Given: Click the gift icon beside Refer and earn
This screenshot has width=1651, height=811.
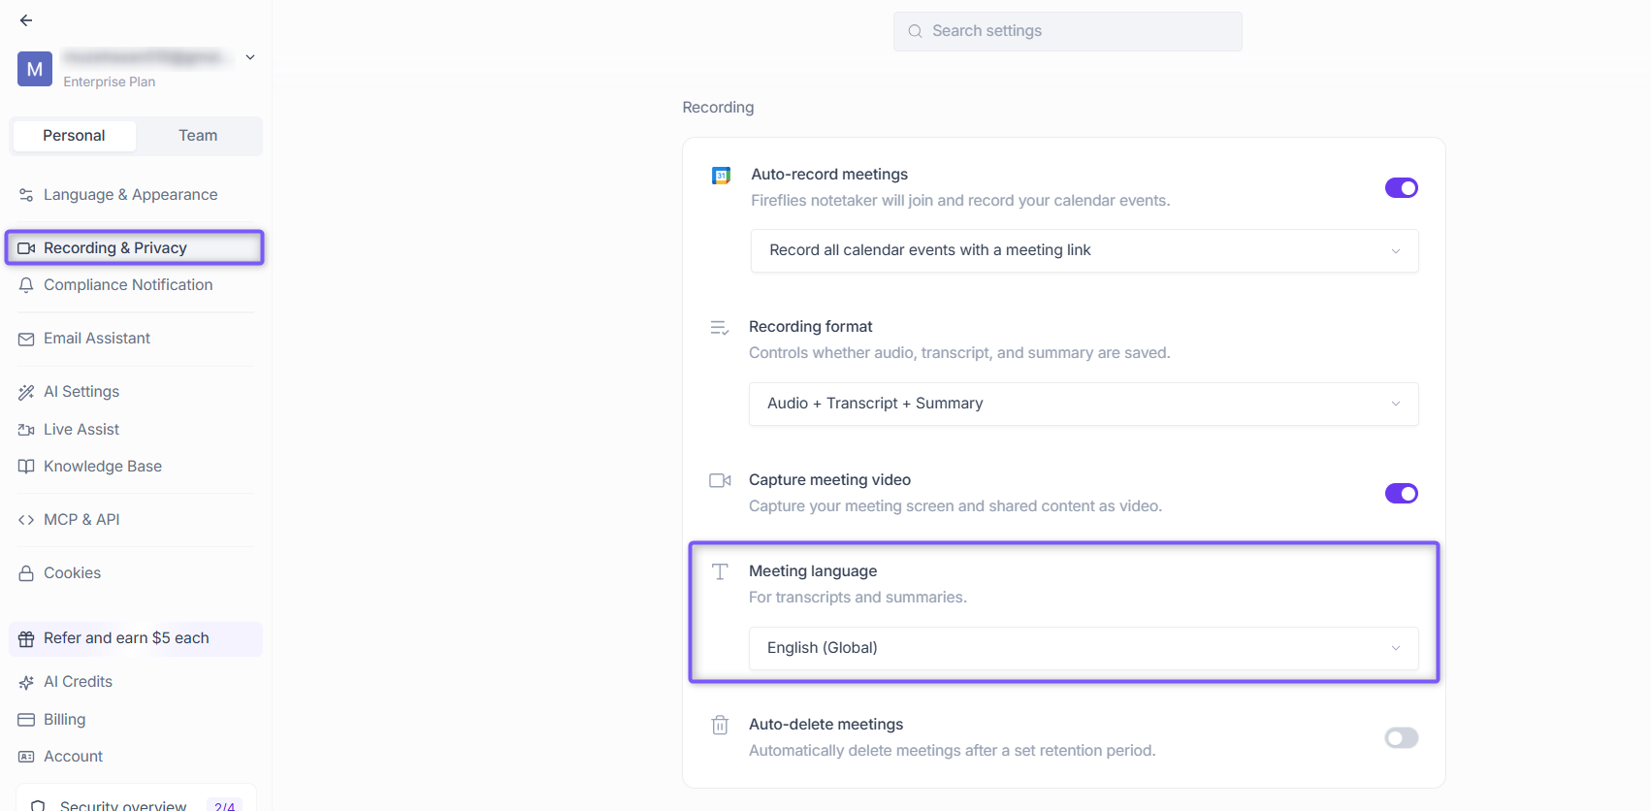Looking at the screenshot, I should tap(26, 638).
